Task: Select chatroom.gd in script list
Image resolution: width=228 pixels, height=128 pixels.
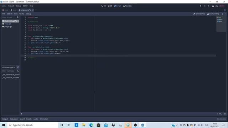Action: click(10, 21)
